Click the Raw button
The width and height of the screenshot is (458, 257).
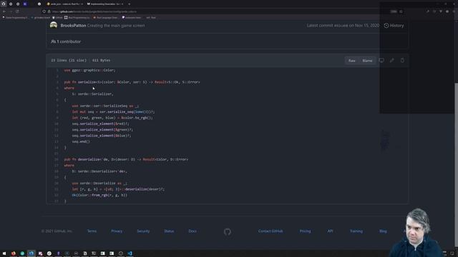coord(351,61)
